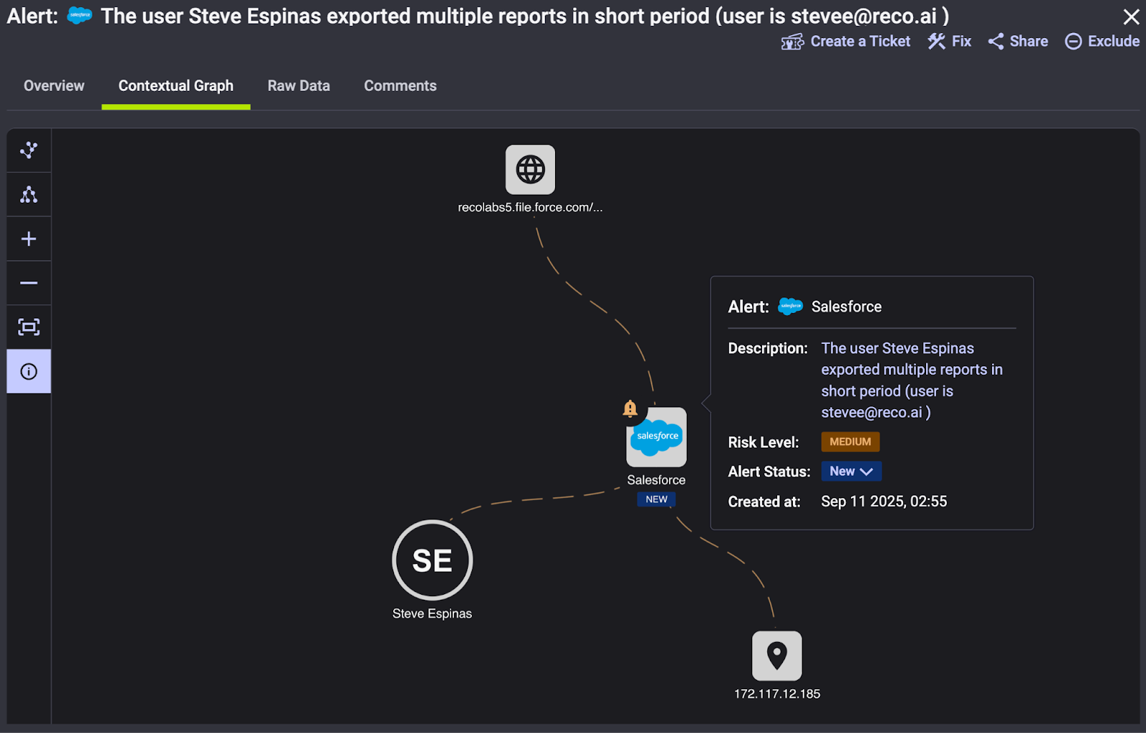Image resolution: width=1146 pixels, height=733 pixels.
Task: Open the Alert Status New dropdown
Action: tap(851, 471)
